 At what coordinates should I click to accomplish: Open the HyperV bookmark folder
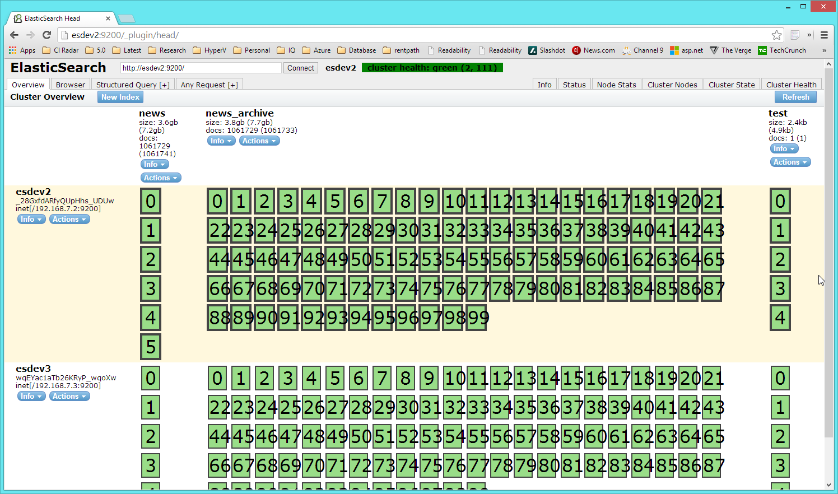(209, 50)
